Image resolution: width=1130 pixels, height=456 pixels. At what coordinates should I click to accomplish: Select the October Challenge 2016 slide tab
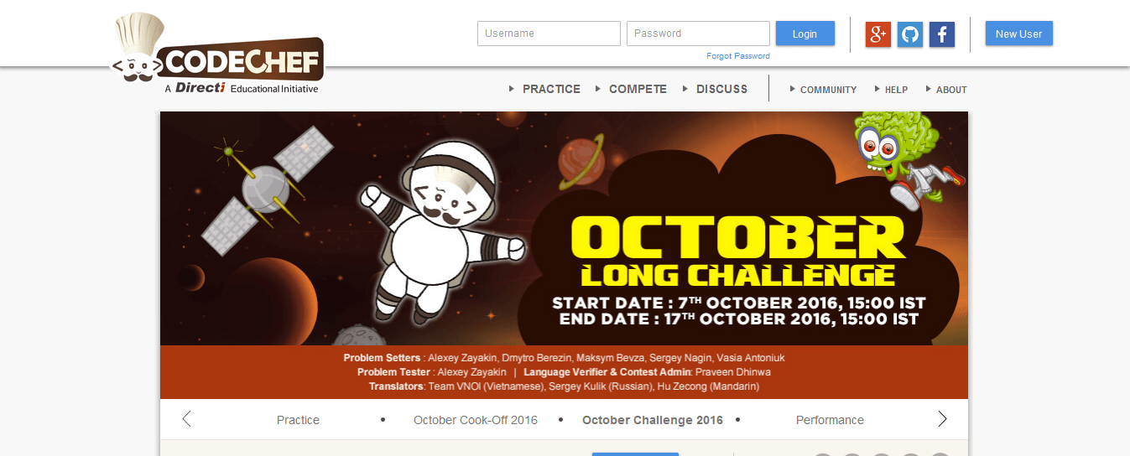[653, 420]
